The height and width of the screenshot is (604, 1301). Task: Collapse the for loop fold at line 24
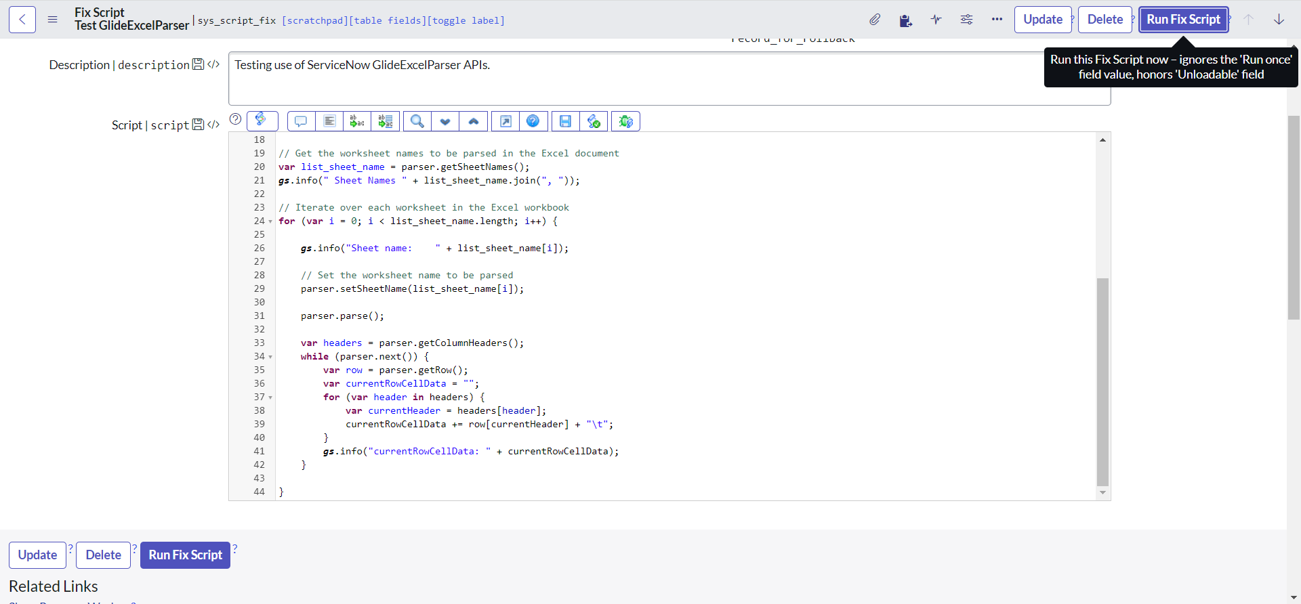pyautogui.click(x=270, y=221)
